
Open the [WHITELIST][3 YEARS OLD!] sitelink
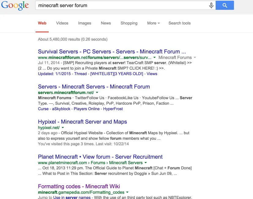(x=117, y=74)
